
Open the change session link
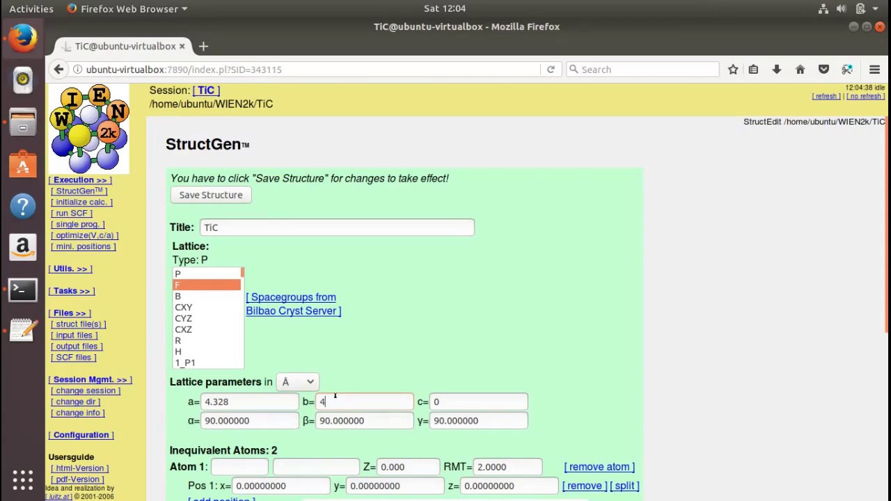pyautogui.click(x=86, y=391)
